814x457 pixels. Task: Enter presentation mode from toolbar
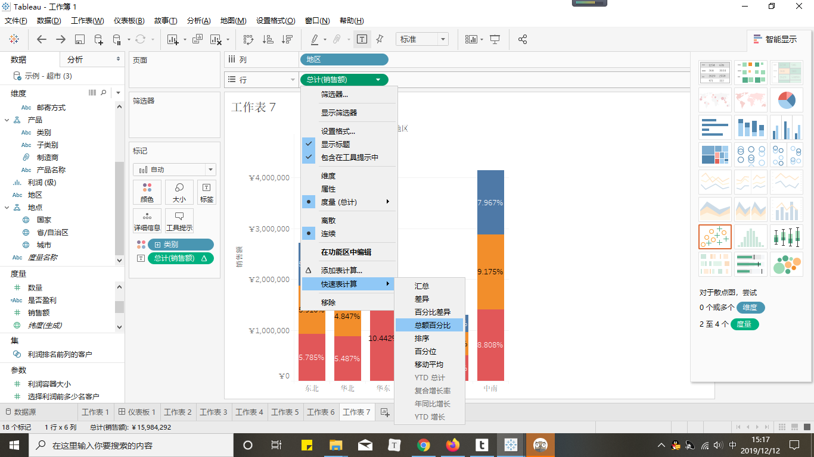pos(495,39)
